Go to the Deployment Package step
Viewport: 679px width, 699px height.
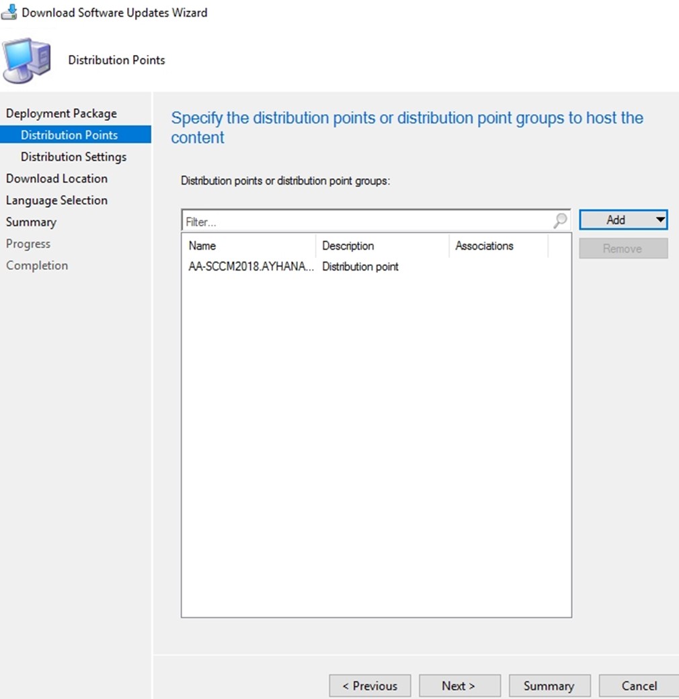[61, 113]
